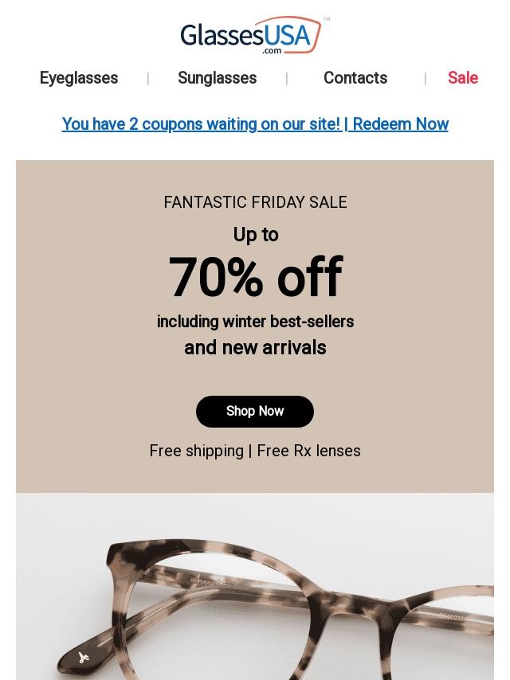510x680 pixels.
Task: Click the bird emblem on the glasses temple
Action: coord(84,657)
